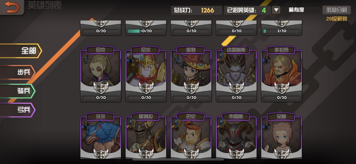Screen dimensions: 356x164
Task: Switch to the 全部 tab
Action: click(x=21, y=51)
